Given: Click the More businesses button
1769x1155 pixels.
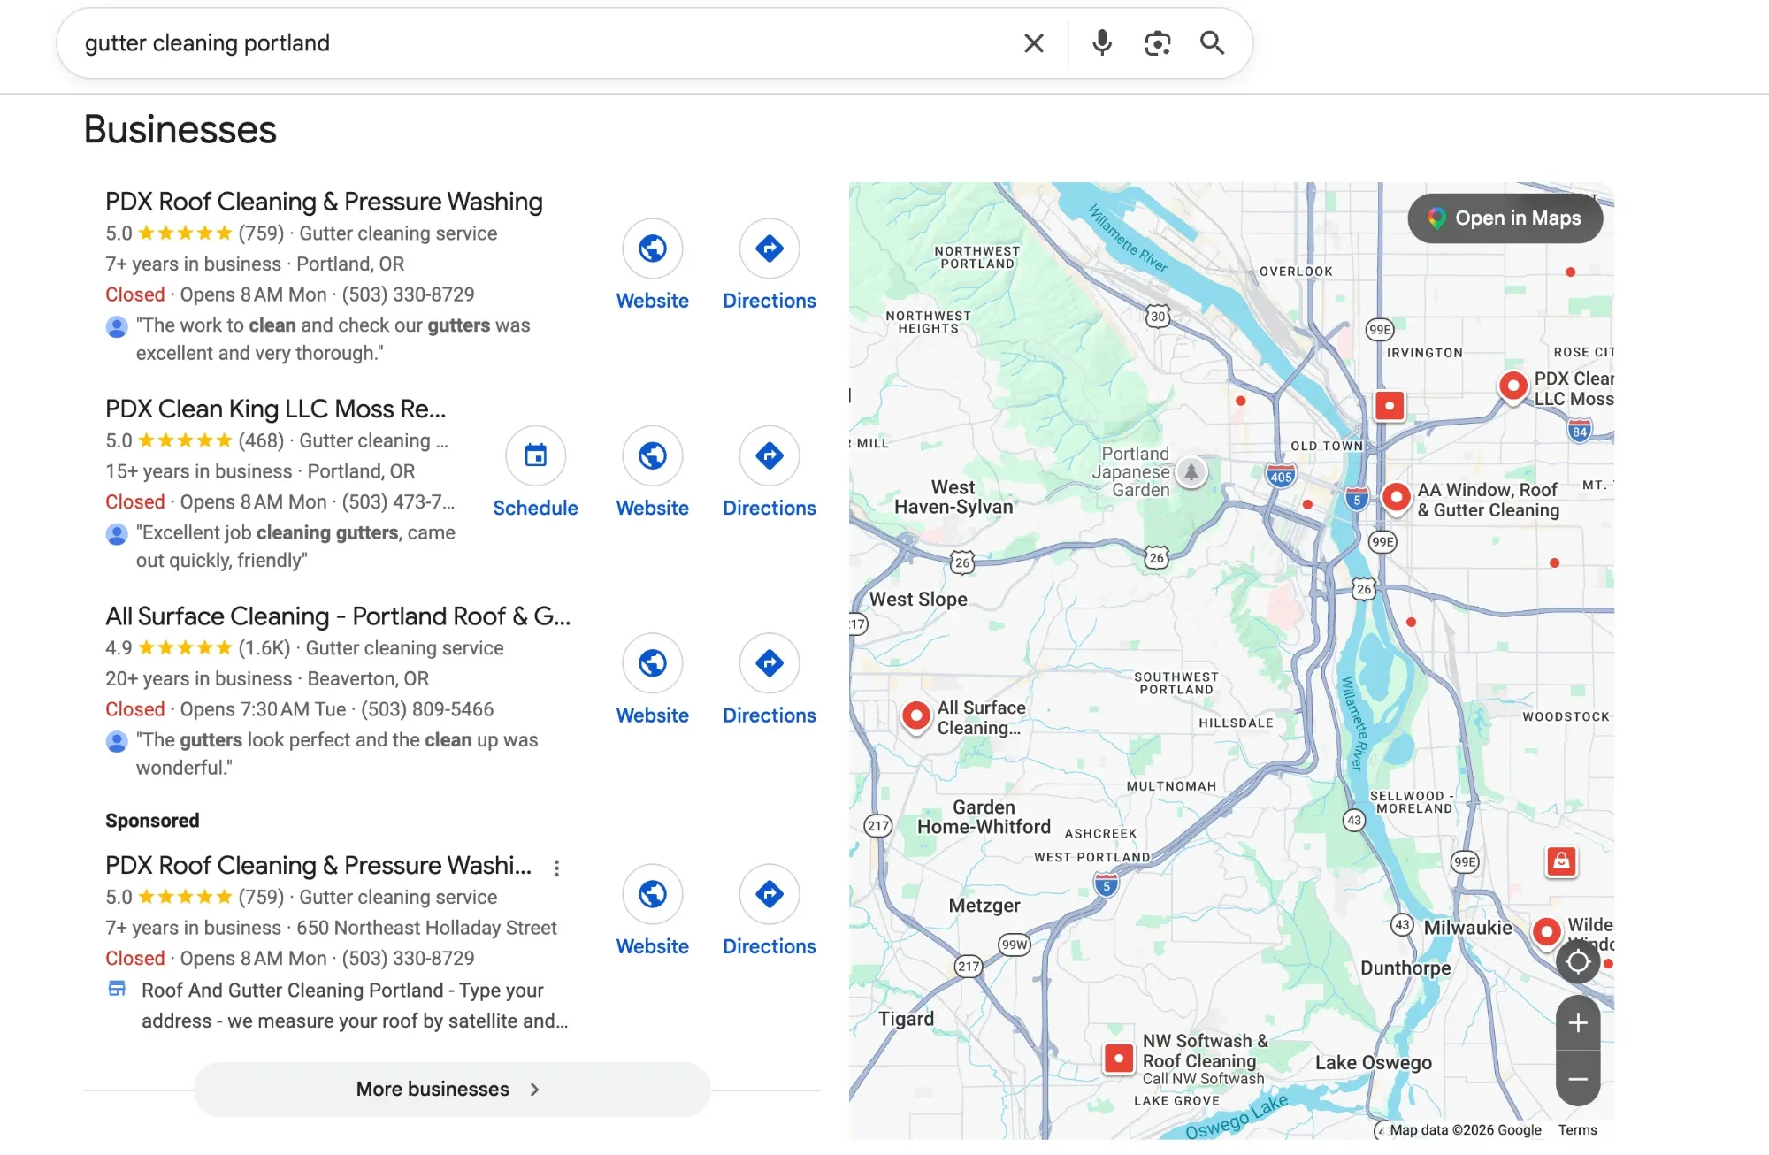Looking at the screenshot, I should 452,1089.
